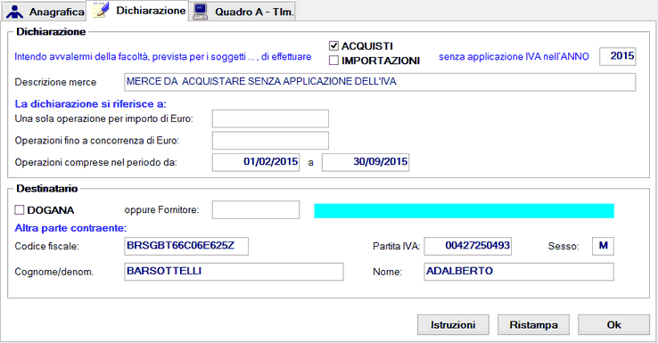Viewport: 658px width, 343px height.
Task: Click the 'oppure Fornitore:' label
Action: [x=161, y=209]
